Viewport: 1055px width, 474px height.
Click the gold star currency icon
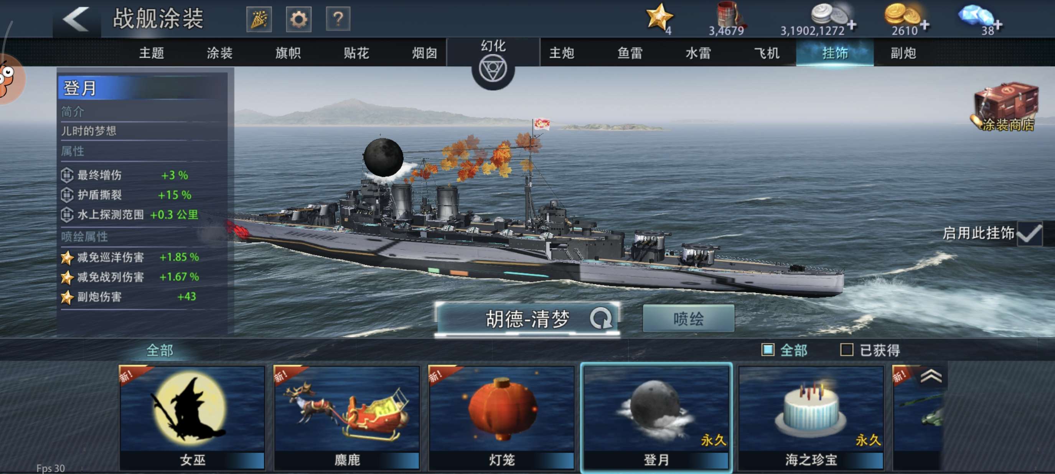click(659, 17)
